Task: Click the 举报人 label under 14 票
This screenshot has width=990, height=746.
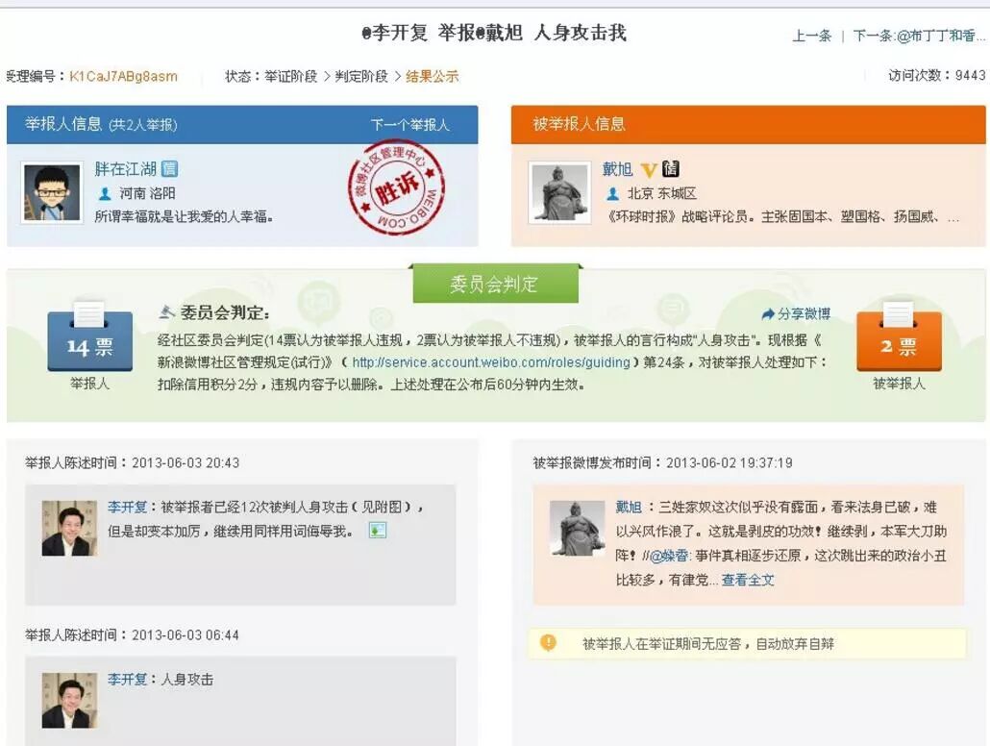Action: (x=89, y=384)
